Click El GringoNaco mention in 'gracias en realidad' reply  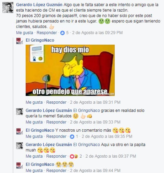(87, 111)
